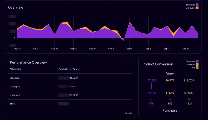Click the 0.91% Standard conversion rate
Image resolution: width=208 pixels, height=120 pixels.
click(151, 93)
